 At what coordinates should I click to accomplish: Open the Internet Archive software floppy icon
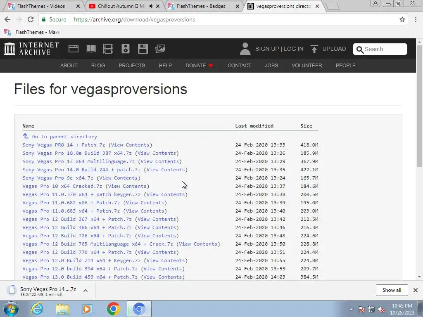click(x=143, y=49)
